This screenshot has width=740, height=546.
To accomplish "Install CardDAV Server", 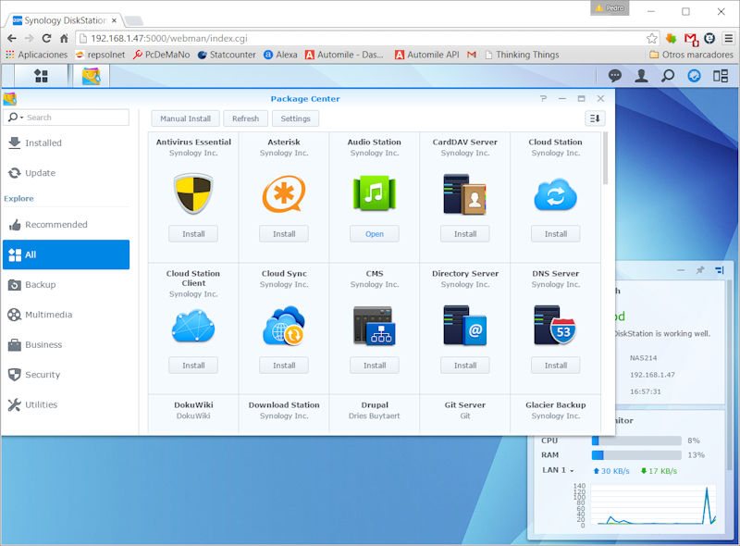I will coord(465,234).
